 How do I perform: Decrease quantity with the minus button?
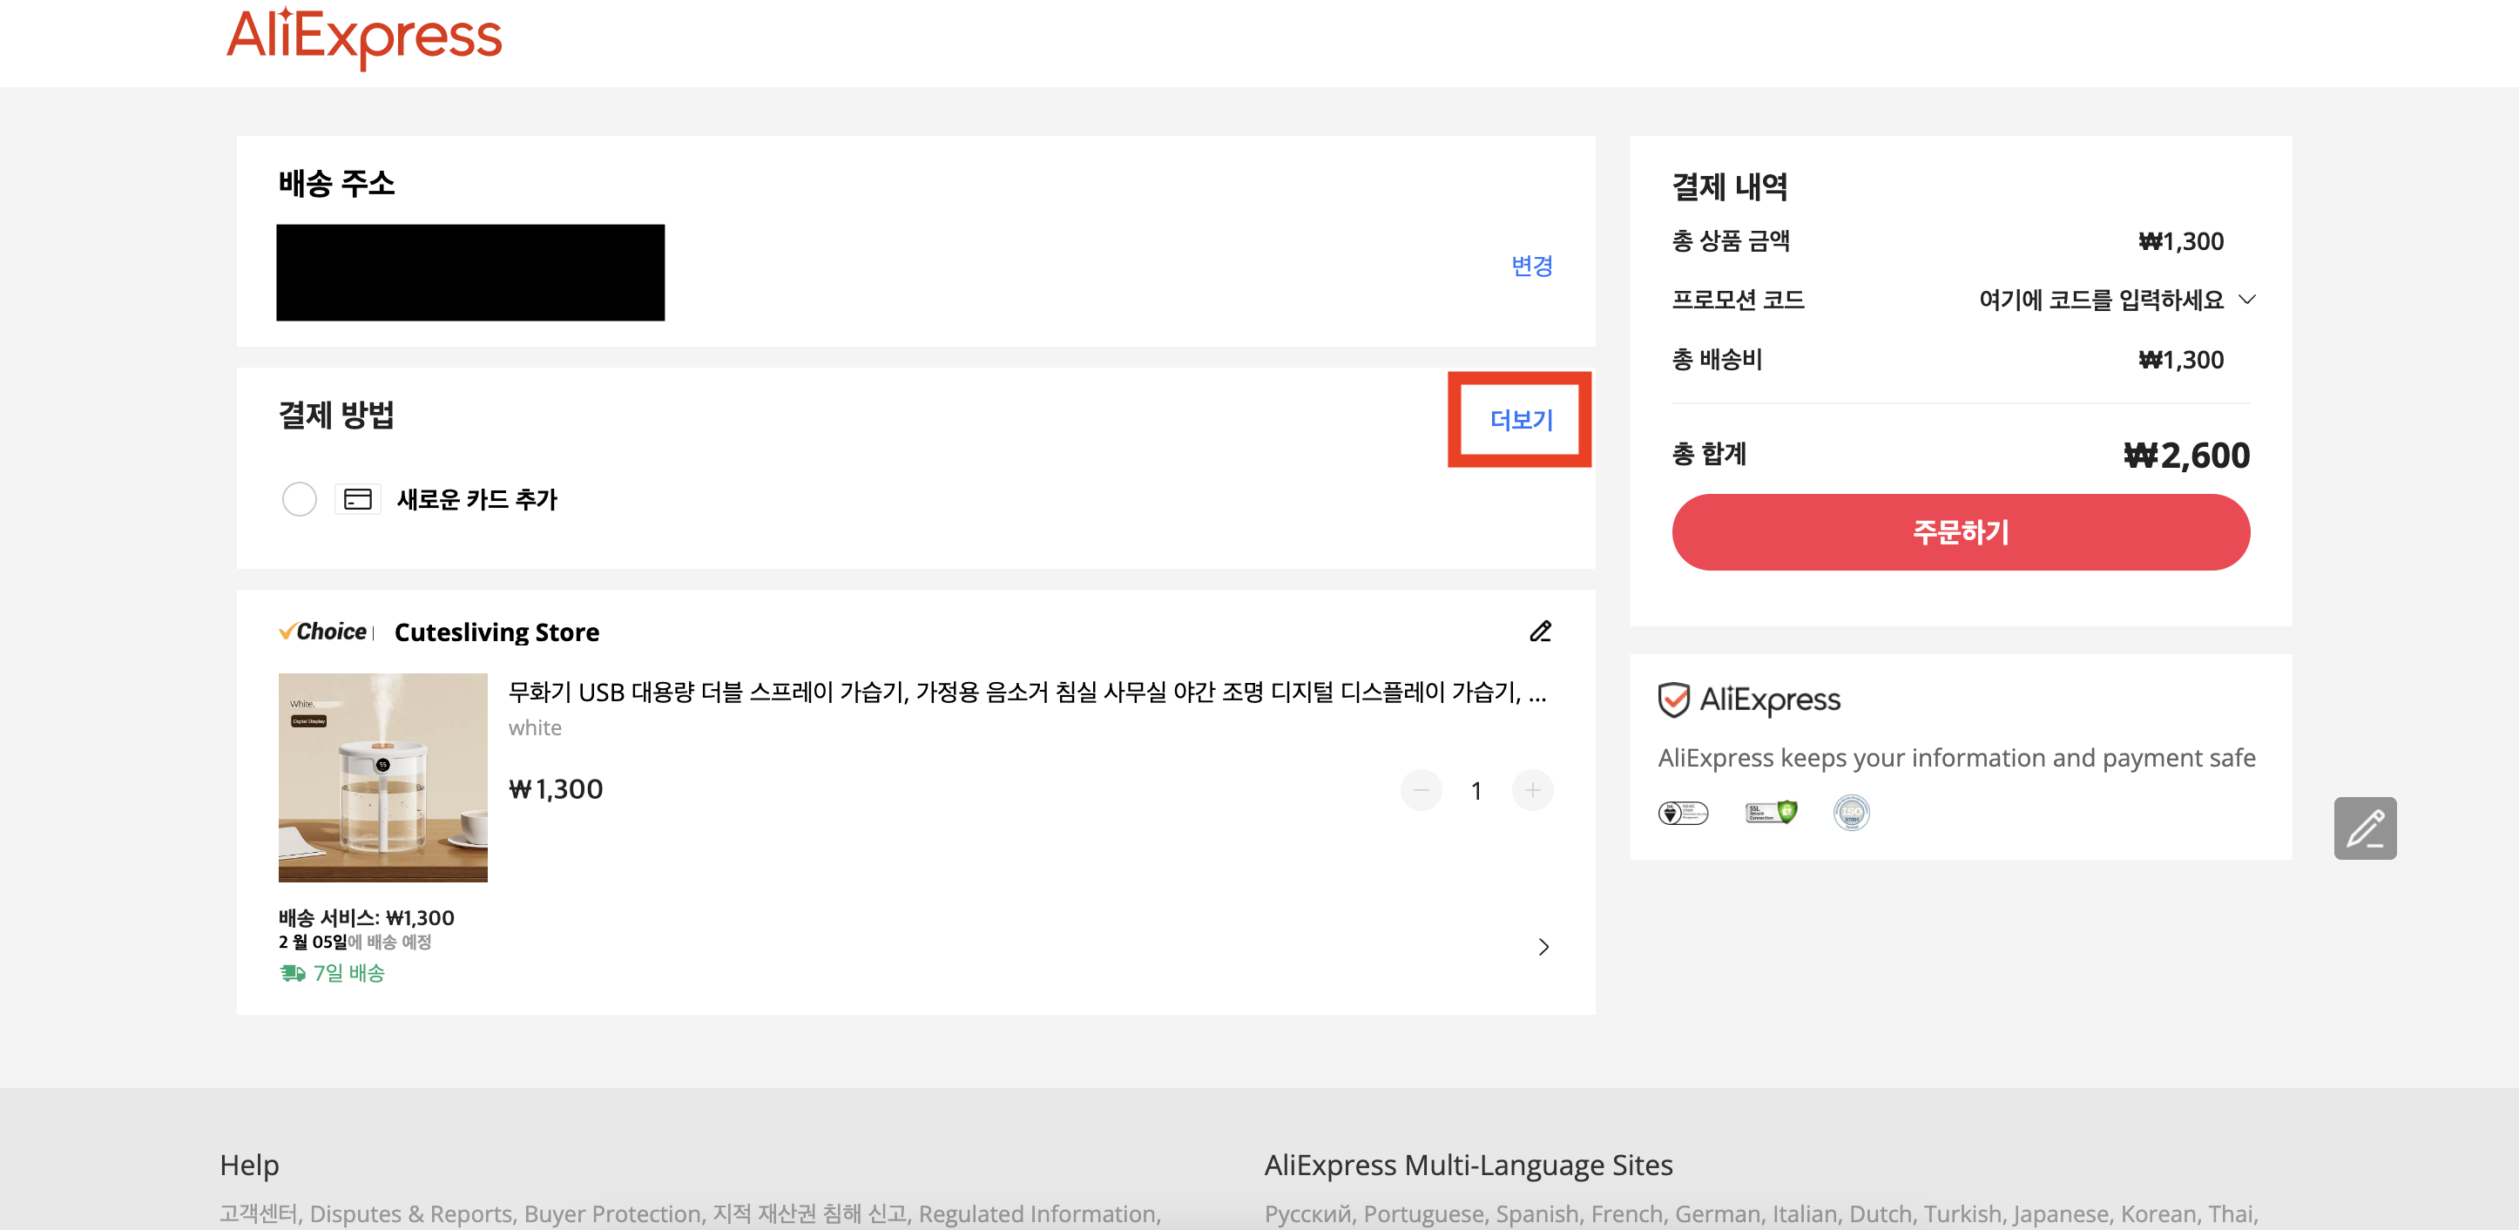coord(1420,790)
